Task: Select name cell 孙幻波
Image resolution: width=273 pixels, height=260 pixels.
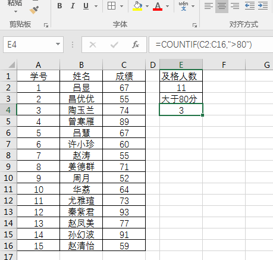Action: point(81,234)
